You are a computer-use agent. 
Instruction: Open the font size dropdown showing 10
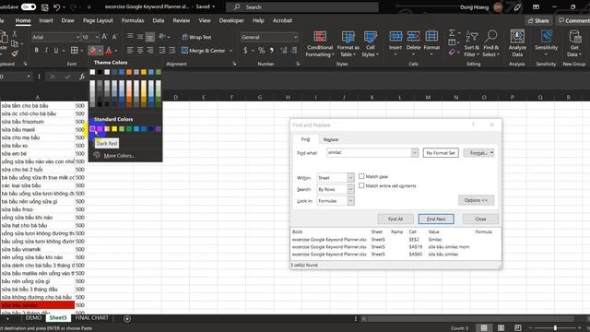[x=97, y=37]
